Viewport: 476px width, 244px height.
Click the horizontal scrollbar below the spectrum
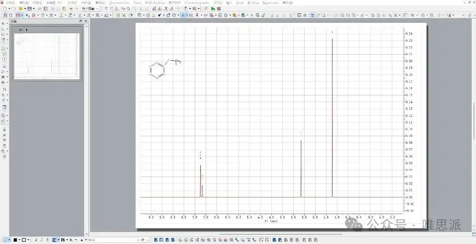tap(281, 234)
